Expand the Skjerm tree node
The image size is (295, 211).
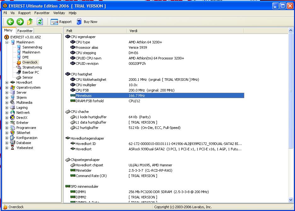coord(7,97)
